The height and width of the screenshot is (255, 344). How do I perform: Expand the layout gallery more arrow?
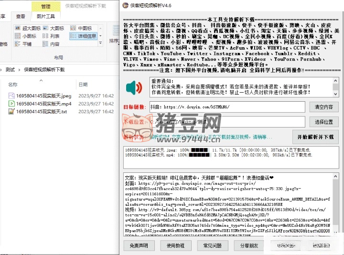pyautogui.click(x=101, y=44)
